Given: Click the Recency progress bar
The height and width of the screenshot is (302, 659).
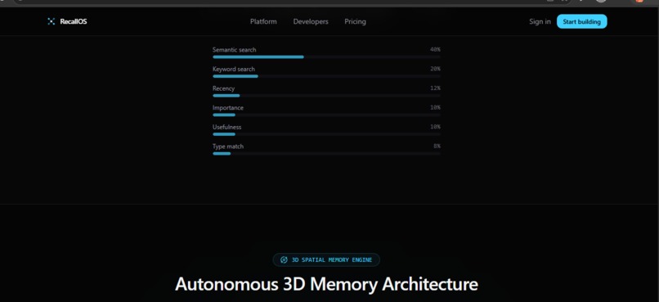Looking at the screenshot, I should tap(326, 96).
